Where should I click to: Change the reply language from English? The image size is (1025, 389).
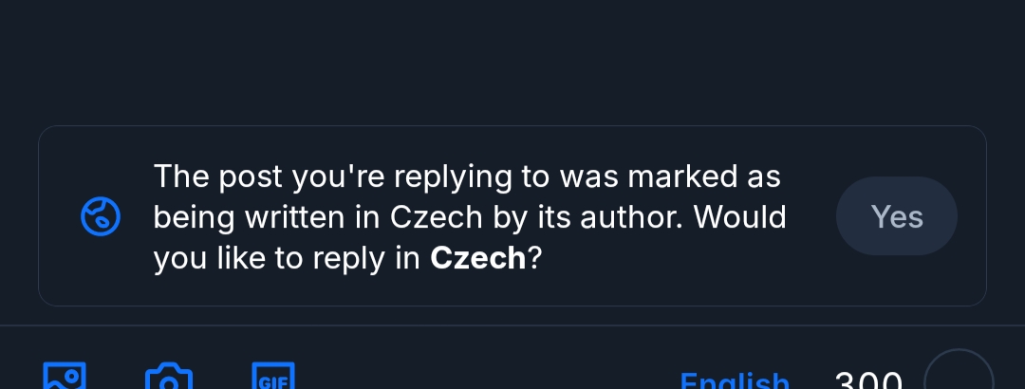[x=736, y=381]
